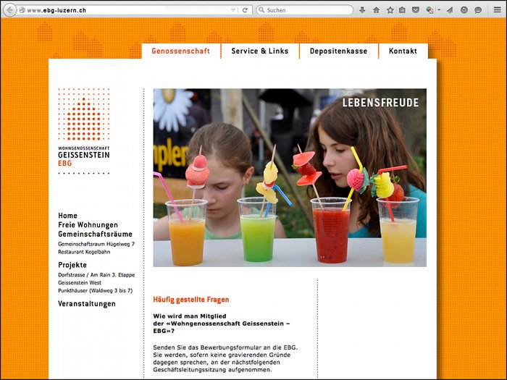The height and width of the screenshot is (380, 507).
Task: Switch to the Genossenschaft tab
Action: tap(180, 51)
